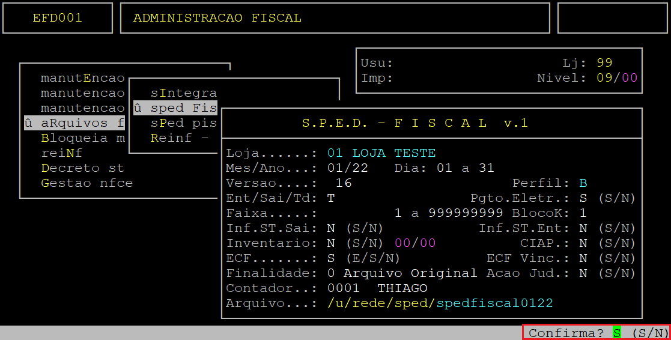The width and height of the screenshot is (671, 340).
Task: Select sPed pis in the submenu
Action: (184, 123)
